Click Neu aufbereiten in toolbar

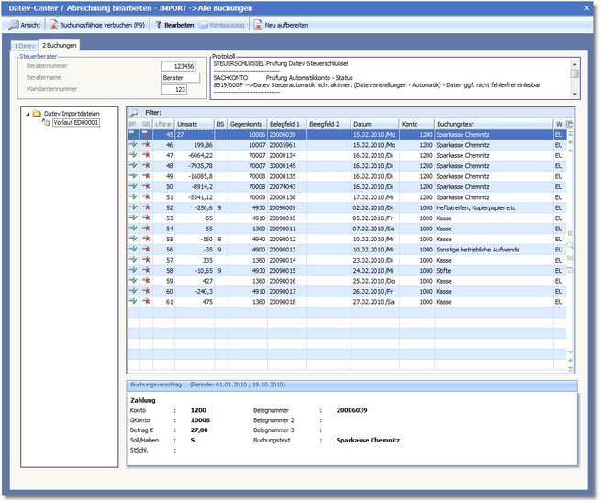click(x=283, y=25)
